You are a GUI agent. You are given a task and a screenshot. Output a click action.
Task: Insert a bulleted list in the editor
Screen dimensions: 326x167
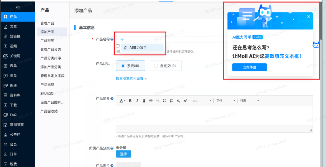click(x=165, y=100)
